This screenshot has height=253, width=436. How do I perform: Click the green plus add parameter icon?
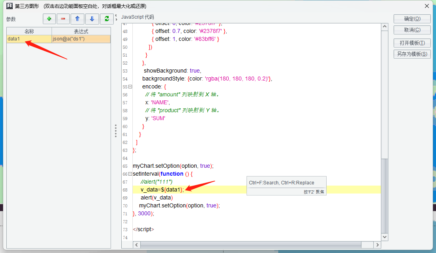point(49,19)
